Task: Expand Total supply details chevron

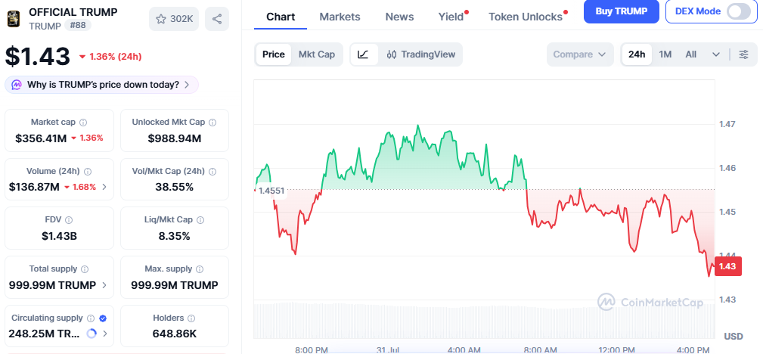Action: pos(104,285)
